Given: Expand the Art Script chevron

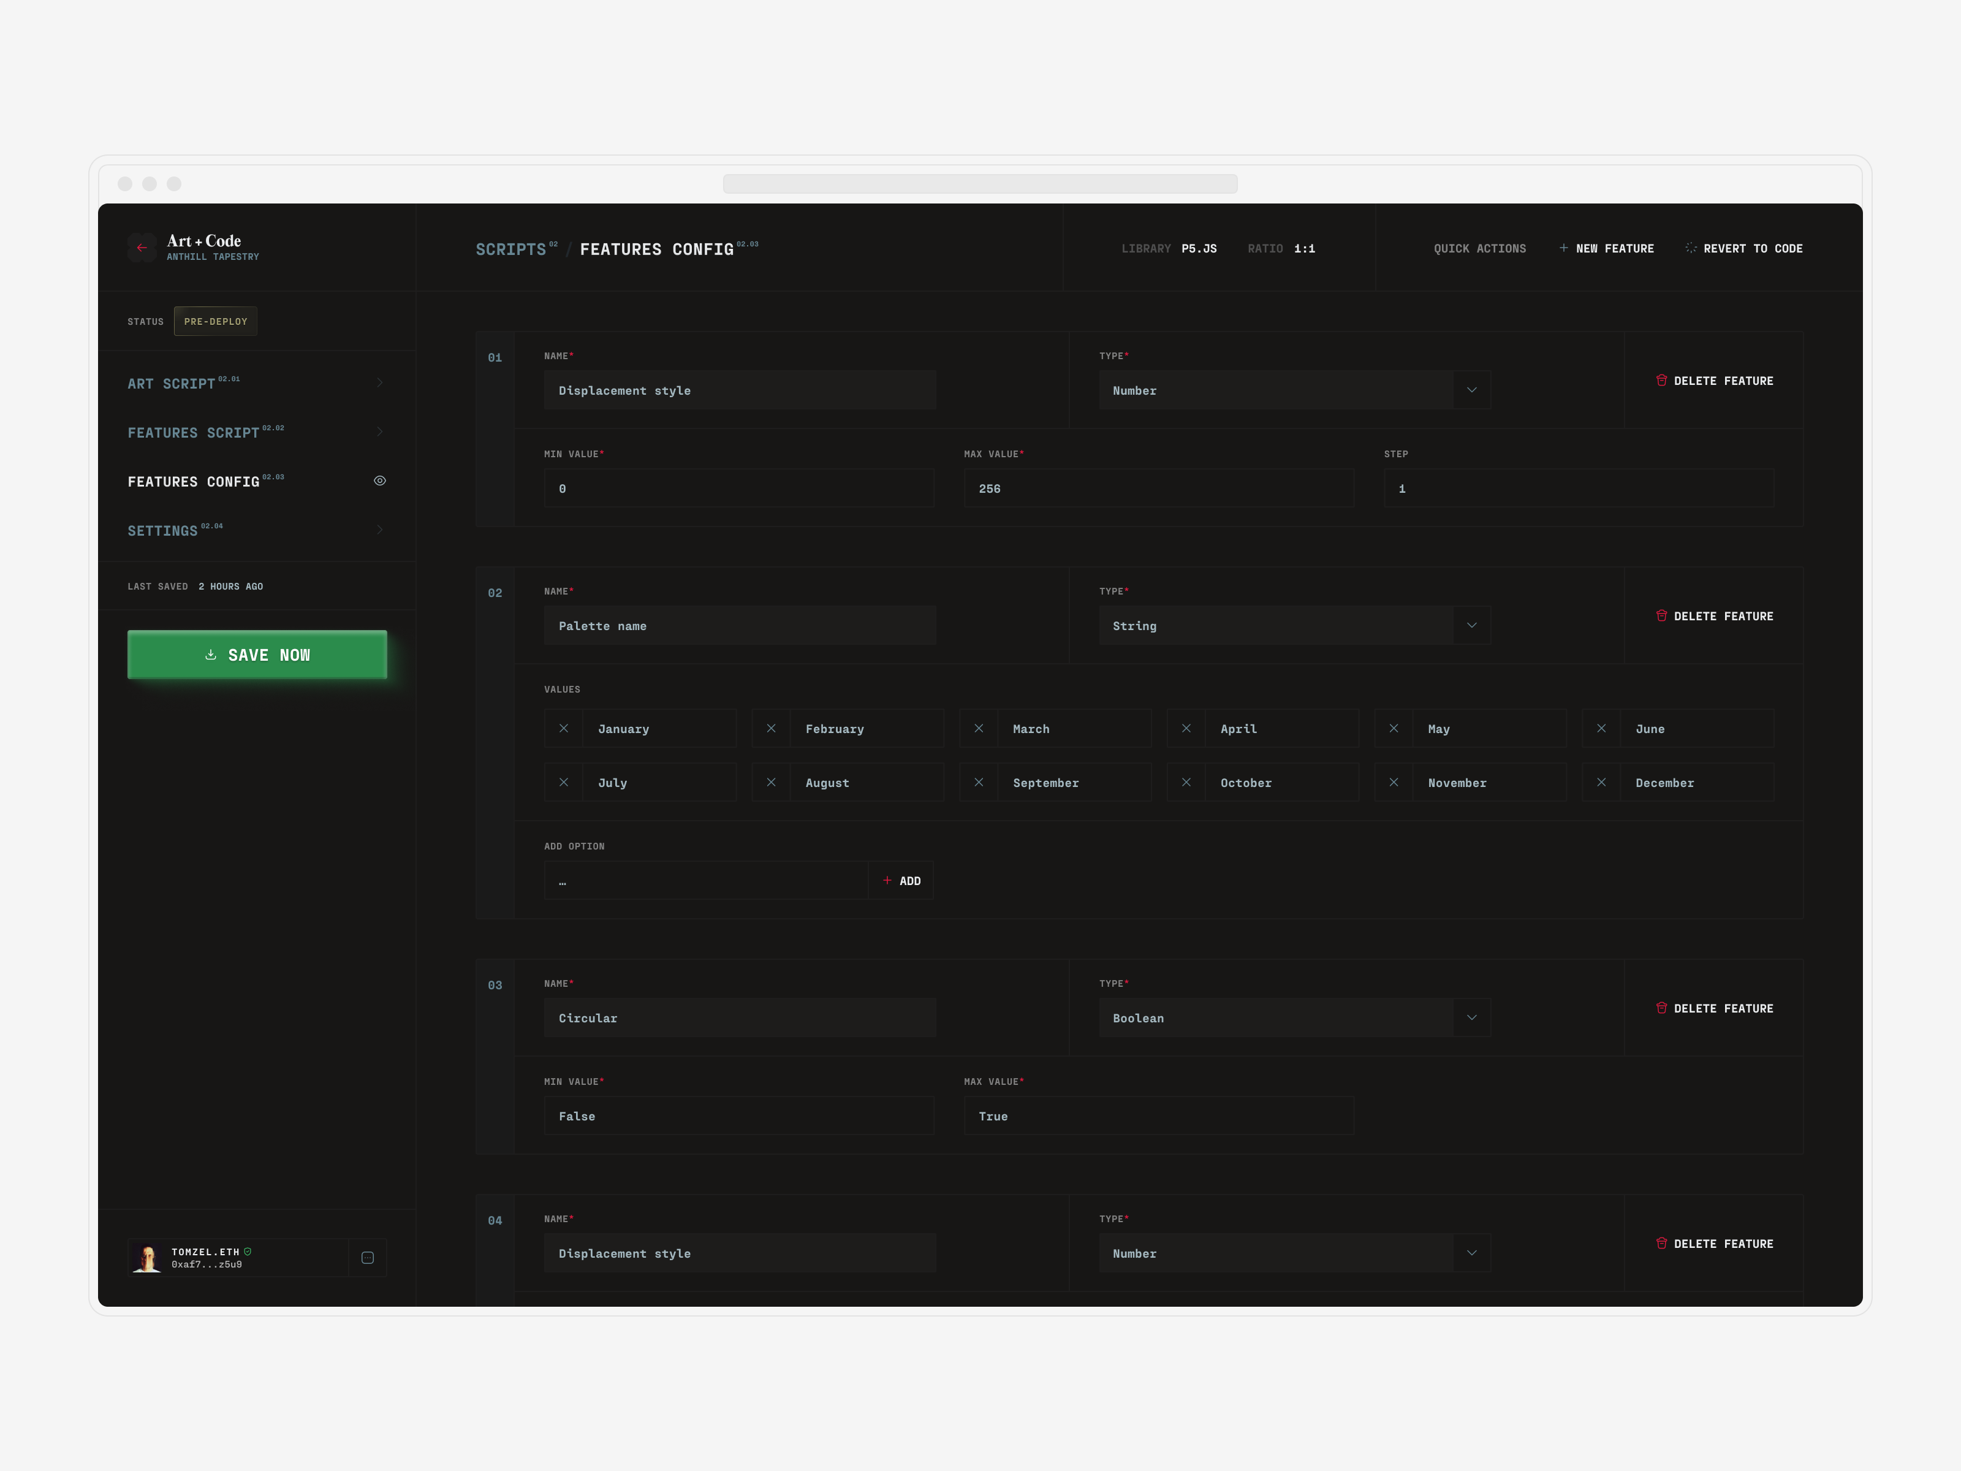Looking at the screenshot, I should click(379, 382).
